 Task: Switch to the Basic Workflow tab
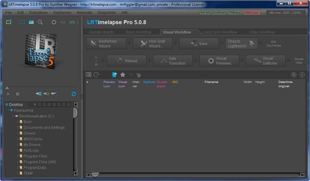[x=139, y=32]
